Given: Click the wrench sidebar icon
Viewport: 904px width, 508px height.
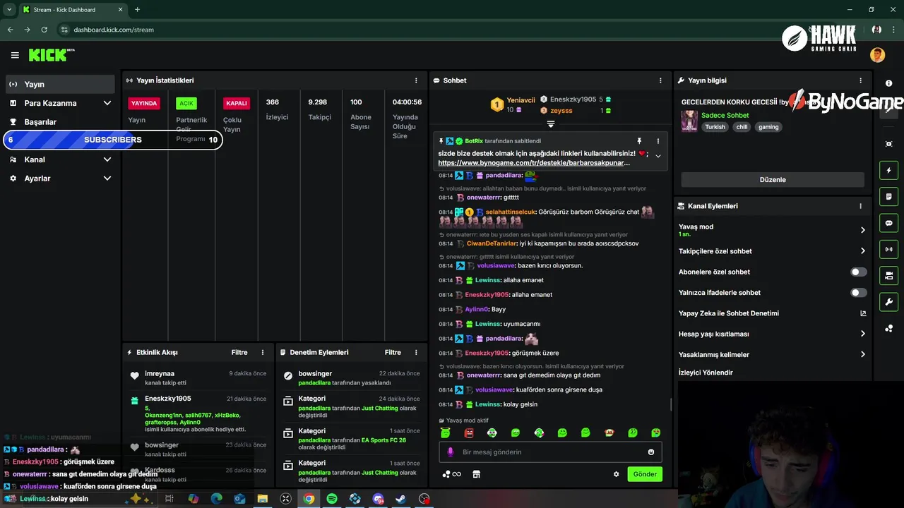Looking at the screenshot, I should (x=888, y=302).
